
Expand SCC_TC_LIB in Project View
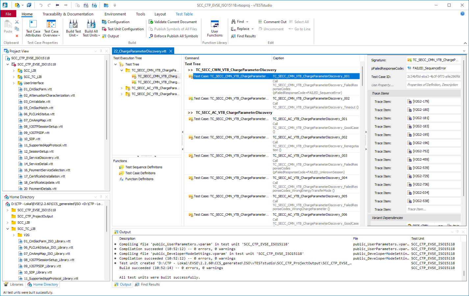point(13,77)
